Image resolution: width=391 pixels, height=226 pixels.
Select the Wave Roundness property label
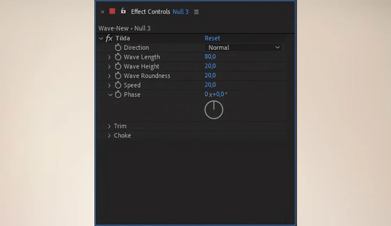coord(147,76)
